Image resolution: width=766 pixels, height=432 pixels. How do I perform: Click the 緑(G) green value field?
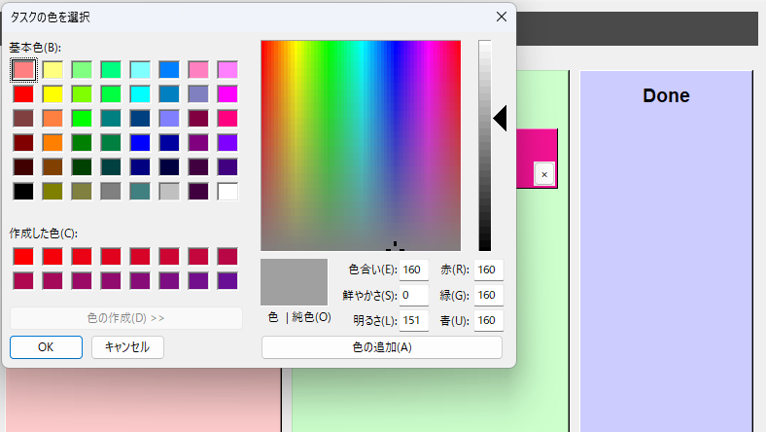(x=489, y=295)
